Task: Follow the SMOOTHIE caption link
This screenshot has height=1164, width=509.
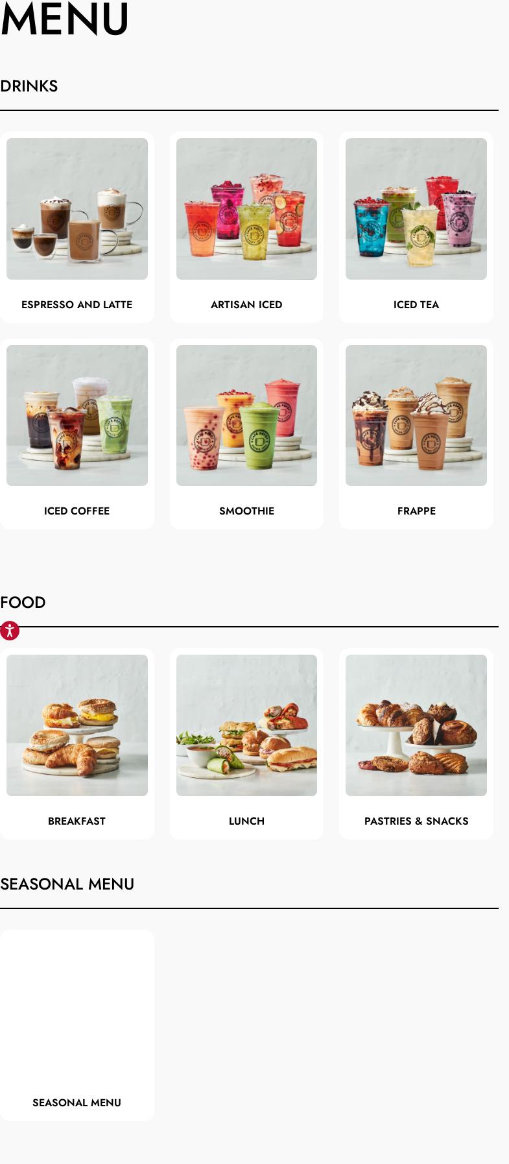Action: (246, 511)
